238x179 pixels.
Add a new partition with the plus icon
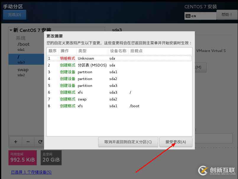point(15,142)
